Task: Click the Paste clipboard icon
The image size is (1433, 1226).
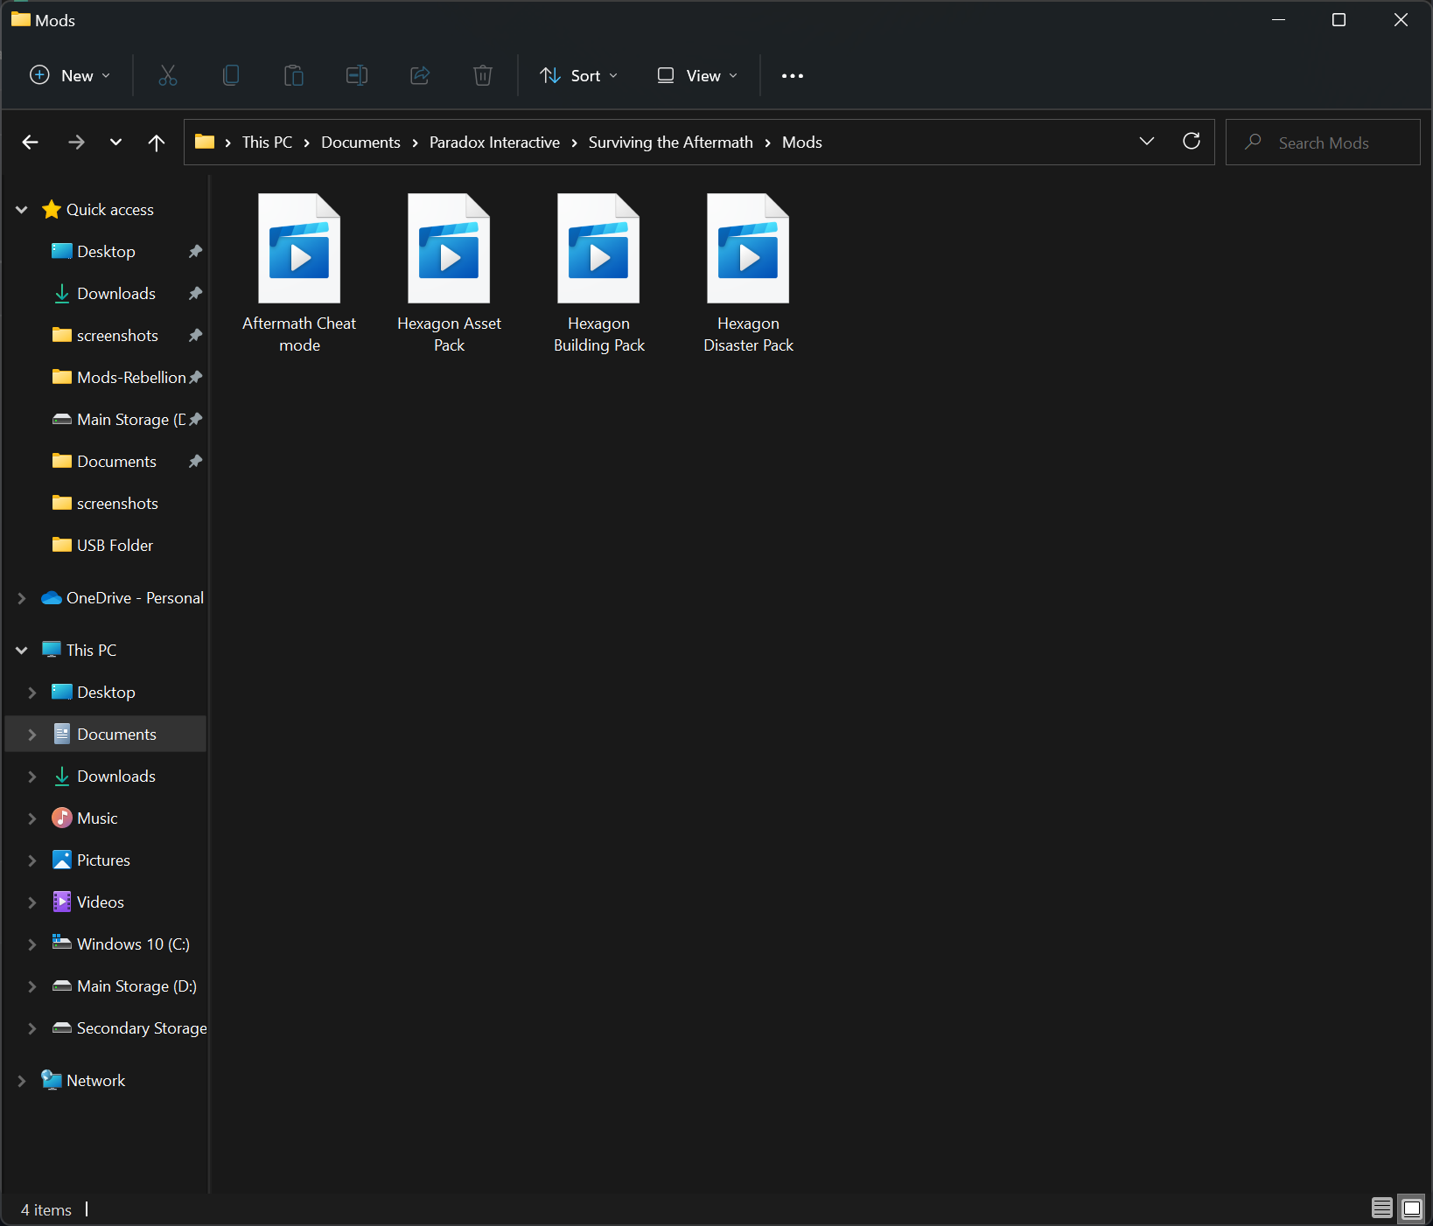Action: click(294, 76)
